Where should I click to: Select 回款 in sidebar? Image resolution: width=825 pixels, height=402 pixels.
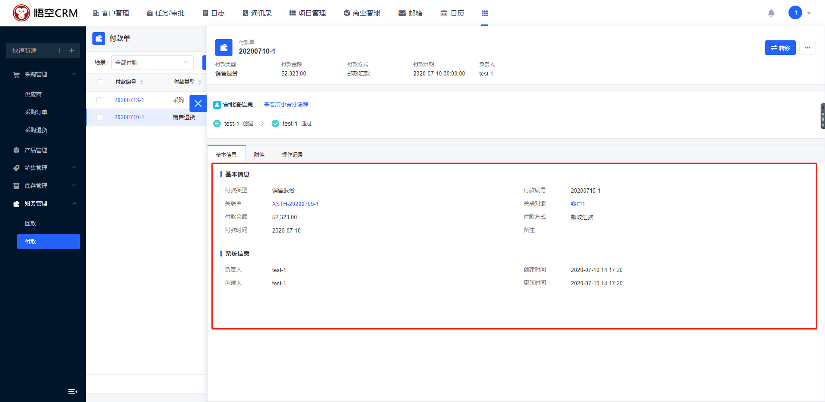click(x=31, y=224)
